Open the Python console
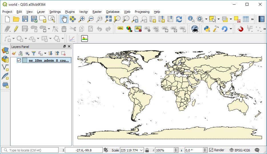The image size is (267, 154). click(207, 29)
